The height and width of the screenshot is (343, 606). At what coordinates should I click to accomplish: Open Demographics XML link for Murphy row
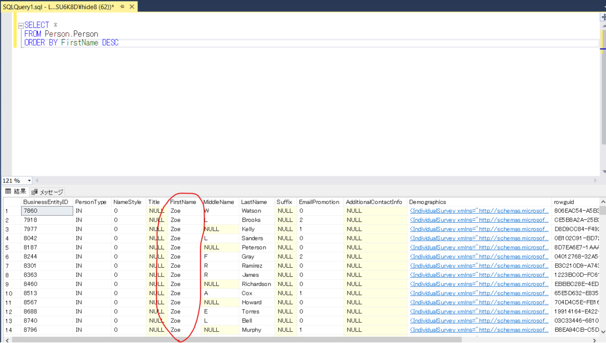click(479, 330)
